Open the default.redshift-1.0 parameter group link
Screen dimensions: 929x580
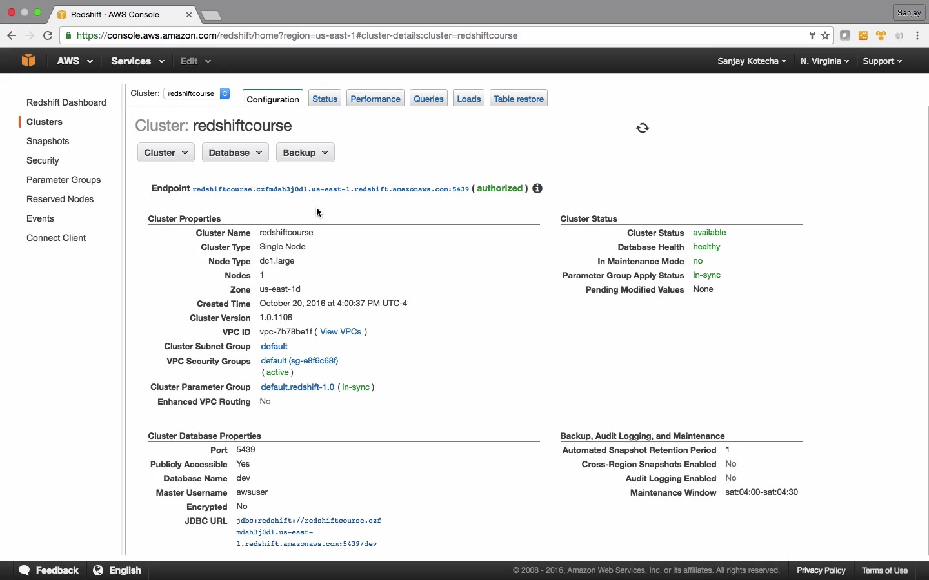(x=297, y=387)
